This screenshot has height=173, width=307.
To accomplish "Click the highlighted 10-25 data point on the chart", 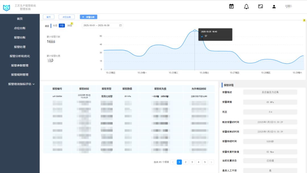I will (194, 30).
